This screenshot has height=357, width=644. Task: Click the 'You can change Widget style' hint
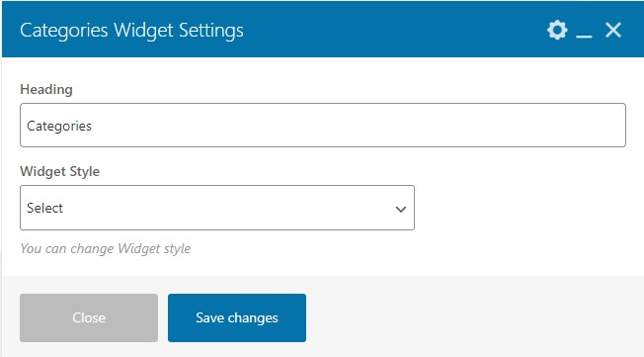(106, 248)
